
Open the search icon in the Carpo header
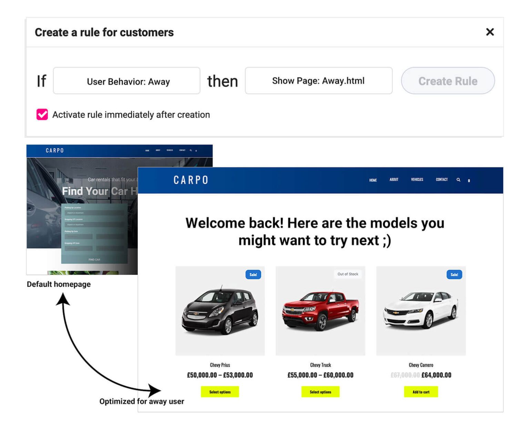point(459,180)
